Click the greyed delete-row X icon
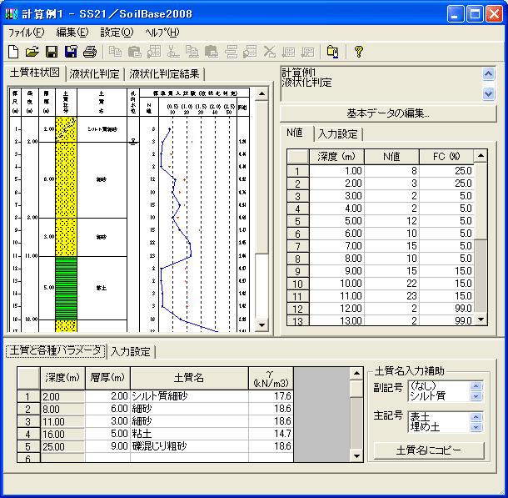The width and height of the screenshot is (508, 498). click(270, 52)
